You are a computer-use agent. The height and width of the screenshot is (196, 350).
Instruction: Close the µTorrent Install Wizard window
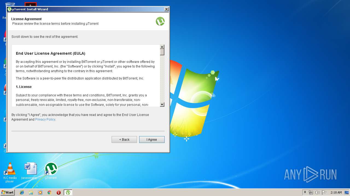[166, 9]
